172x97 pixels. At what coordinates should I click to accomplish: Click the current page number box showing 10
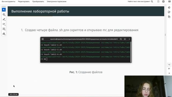click(x=169, y=65)
